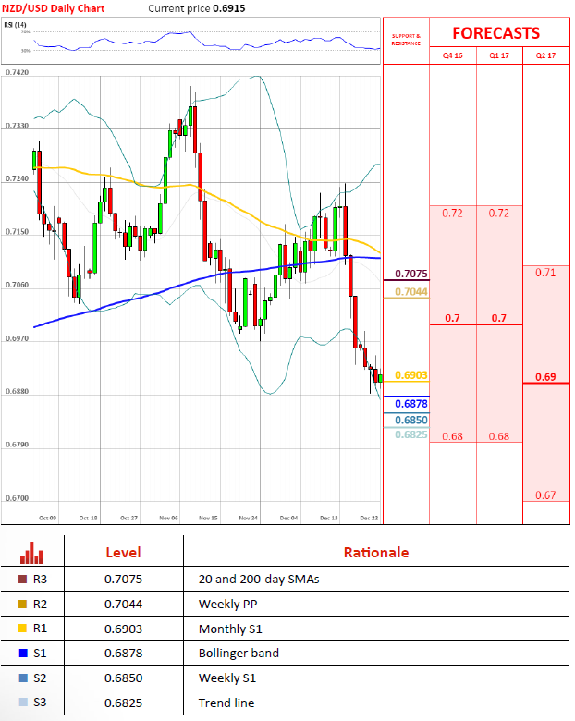
Task: Click the Q2 17 median forecast 0.69
Action: 545,377
